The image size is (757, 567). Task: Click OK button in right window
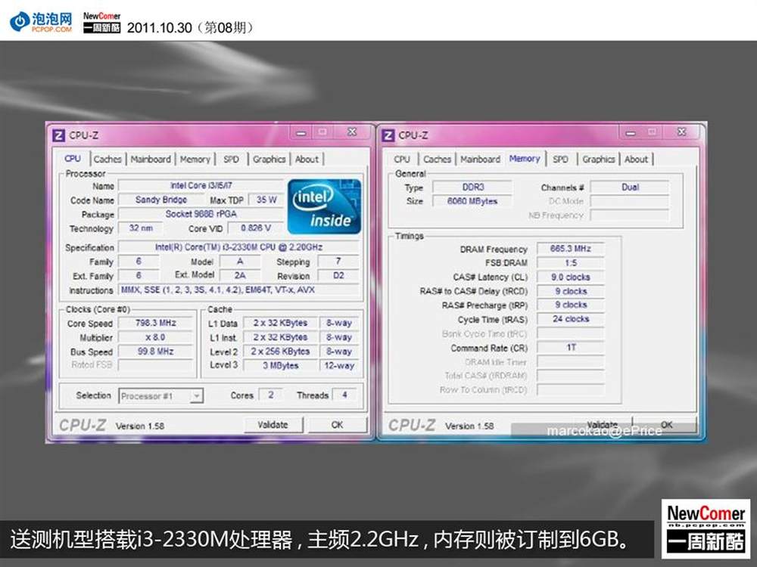[x=667, y=425]
